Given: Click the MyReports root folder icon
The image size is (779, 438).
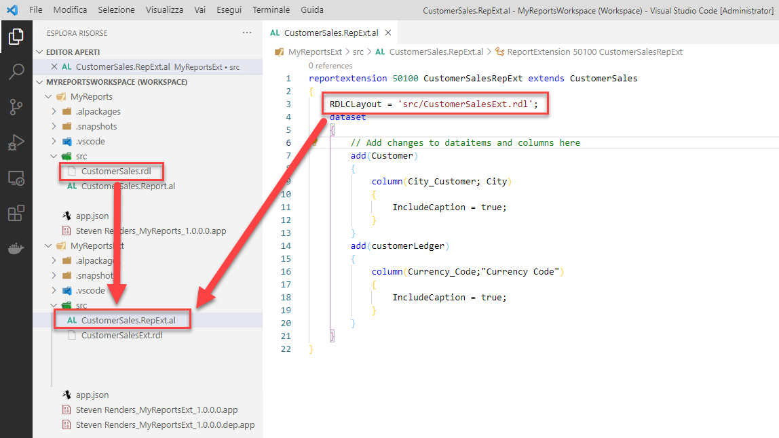Looking at the screenshot, I should (62, 96).
